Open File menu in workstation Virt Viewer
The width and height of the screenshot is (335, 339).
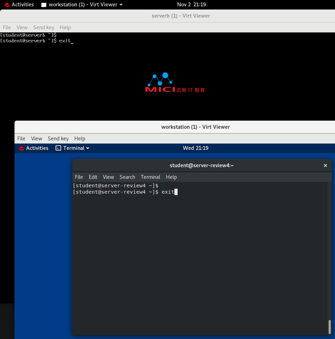[21, 139]
